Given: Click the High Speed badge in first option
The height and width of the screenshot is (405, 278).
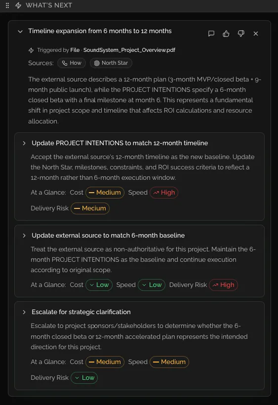Looking at the screenshot, I should 164,193.
